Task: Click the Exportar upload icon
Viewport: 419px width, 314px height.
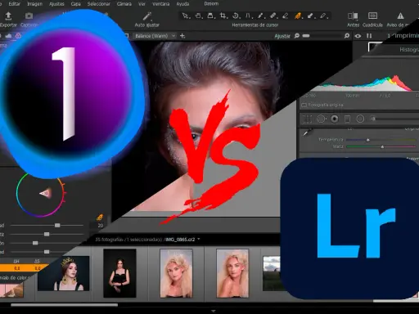Action: [x=8, y=16]
